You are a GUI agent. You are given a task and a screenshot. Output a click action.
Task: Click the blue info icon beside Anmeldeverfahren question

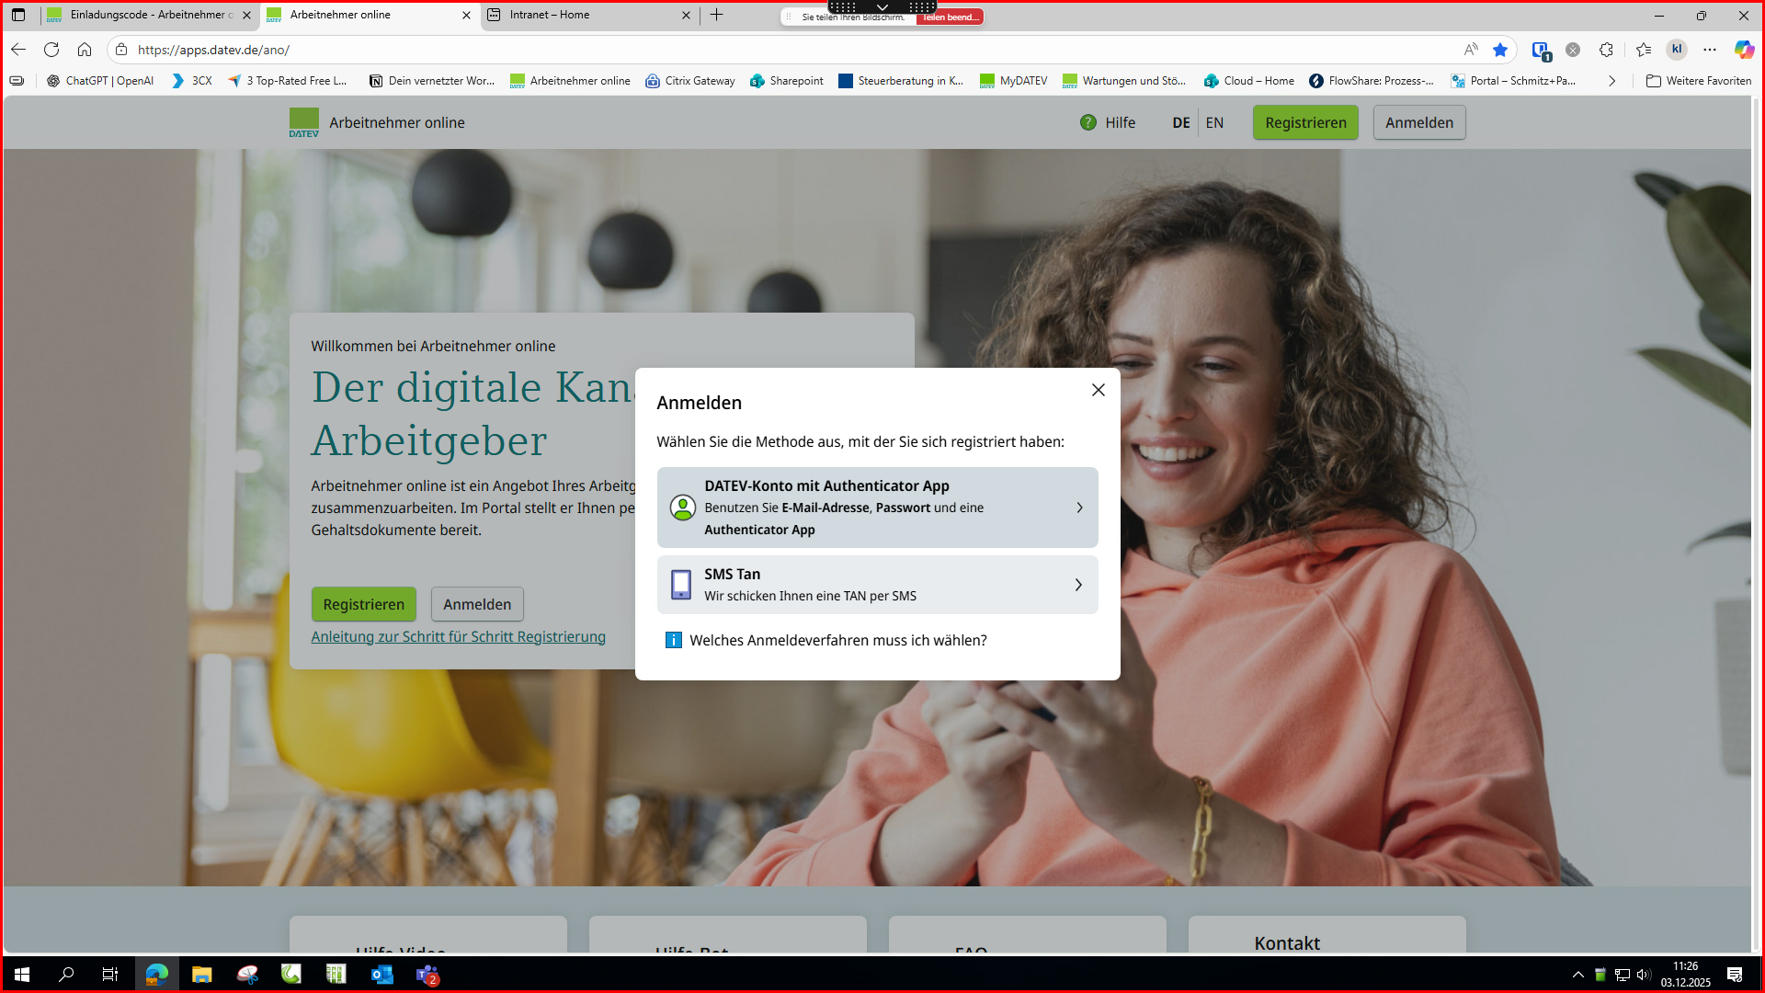click(673, 640)
